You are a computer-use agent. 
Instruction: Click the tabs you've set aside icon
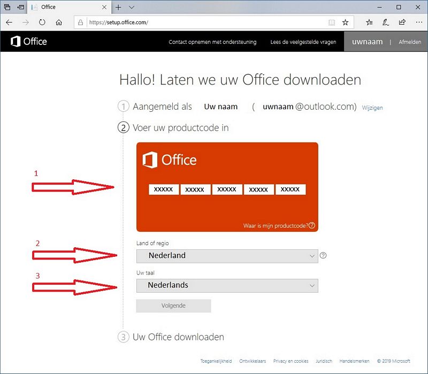click(x=7, y=7)
